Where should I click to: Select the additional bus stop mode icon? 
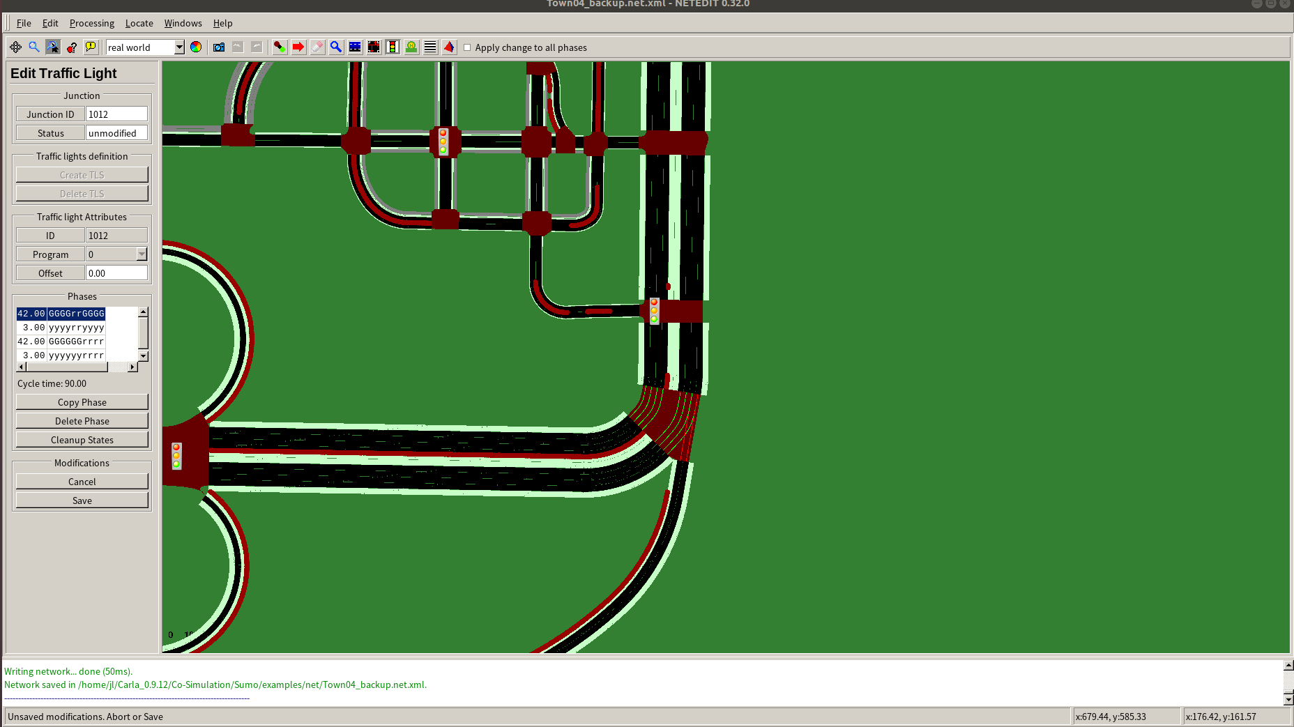click(x=411, y=47)
